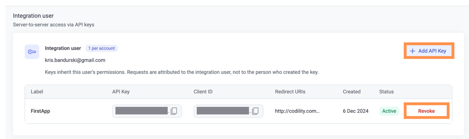This screenshot has height=139, width=469.
Task: Select the masked API Key field
Action: pos(147,111)
